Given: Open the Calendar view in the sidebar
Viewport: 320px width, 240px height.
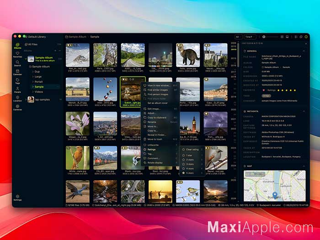Looking at the screenshot, I should [x=17, y=72].
